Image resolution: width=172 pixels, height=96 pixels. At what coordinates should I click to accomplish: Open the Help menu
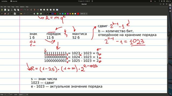[27, 7]
